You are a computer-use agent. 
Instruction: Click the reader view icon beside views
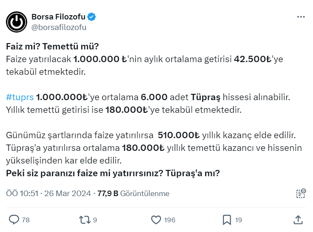[300, 194]
